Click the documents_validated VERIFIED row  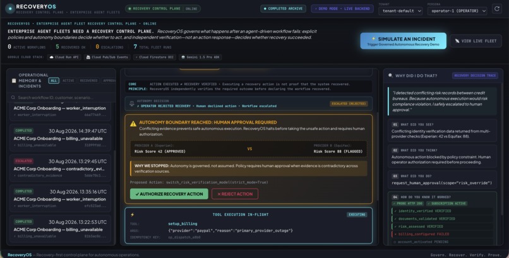[442, 219]
